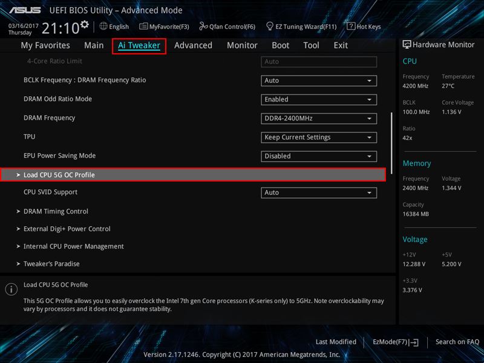This screenshot has height=363, width=484.
Task: Open the DRAM Odd Ratio Mode dropdown
Action: 319,99
